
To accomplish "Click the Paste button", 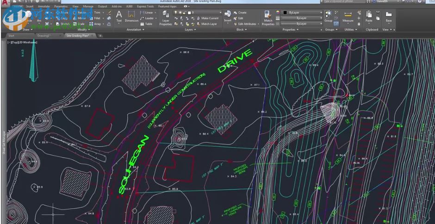I will (x=369, y=16).
